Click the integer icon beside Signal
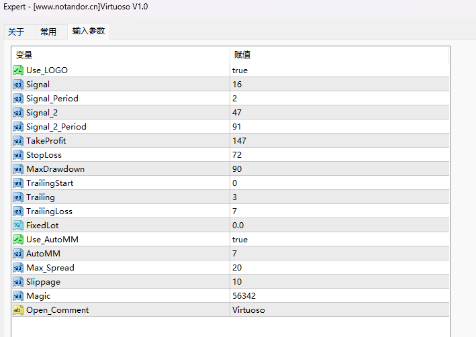The height and width of the screenshot is (337, 476). coord(18,85)
